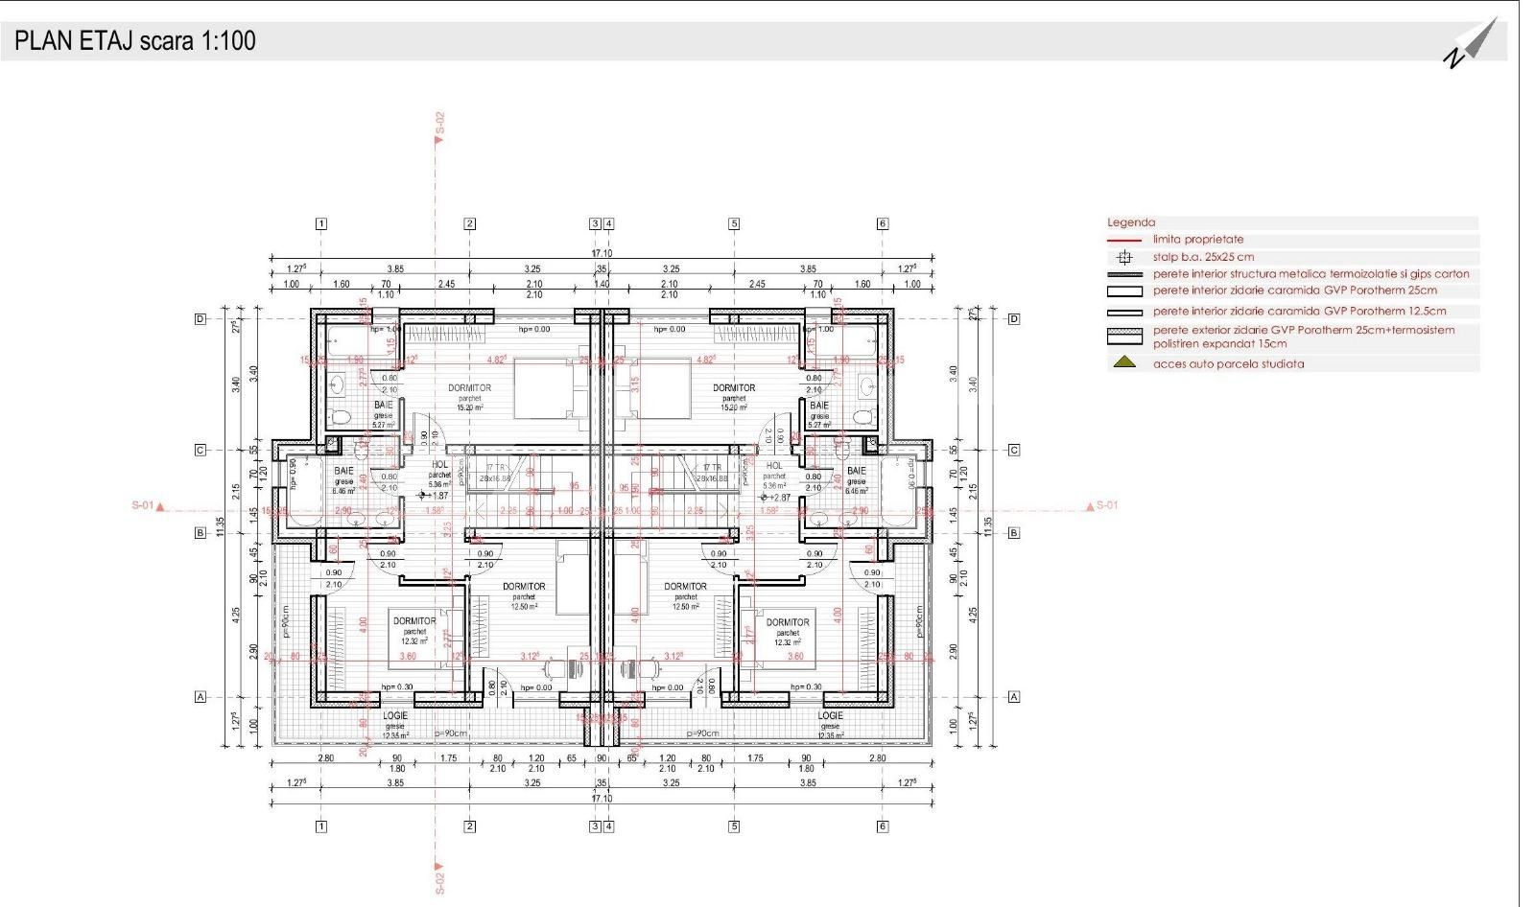Click the right HOL room label
The height and width of the screenshot is (907, 1535).
click(774, 466)
